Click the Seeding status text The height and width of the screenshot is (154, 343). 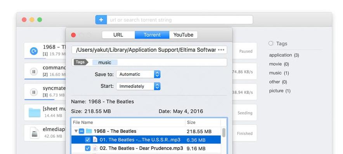245,113
